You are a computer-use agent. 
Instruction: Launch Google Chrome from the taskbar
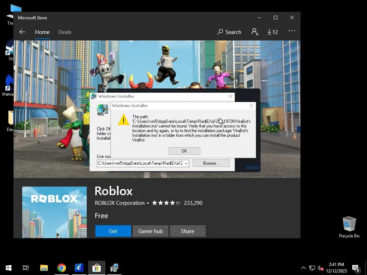coord(62,268)
